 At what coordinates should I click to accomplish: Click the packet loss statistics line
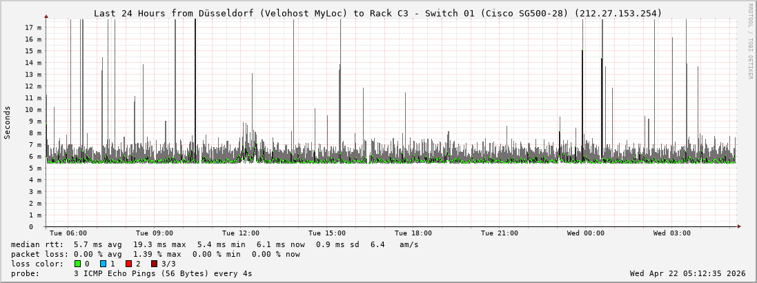(155, 254)
